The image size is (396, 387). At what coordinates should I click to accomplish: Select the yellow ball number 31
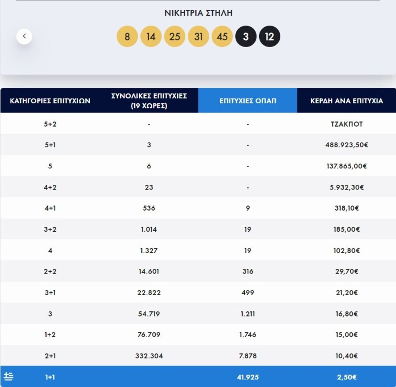pyautogui.click(x=198, y=37)
